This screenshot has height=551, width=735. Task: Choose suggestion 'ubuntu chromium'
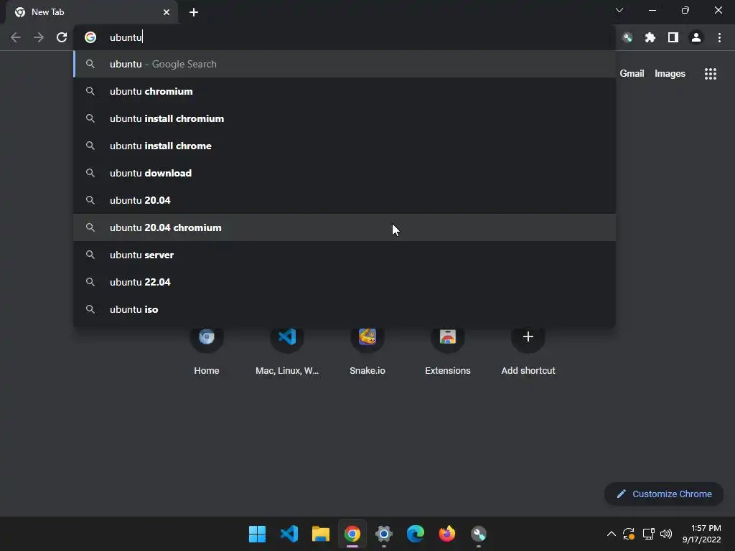(345, 91)
